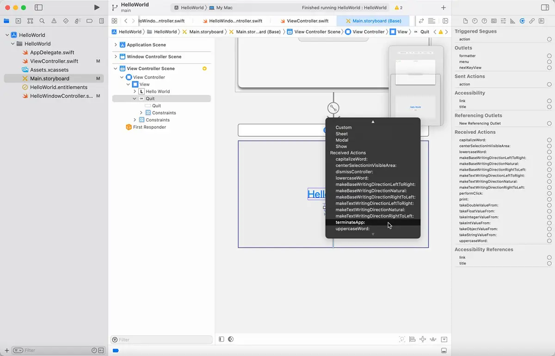The image size is (555, 356).
Task: Focus the document outline Filter field
Action: coord(161,340)
